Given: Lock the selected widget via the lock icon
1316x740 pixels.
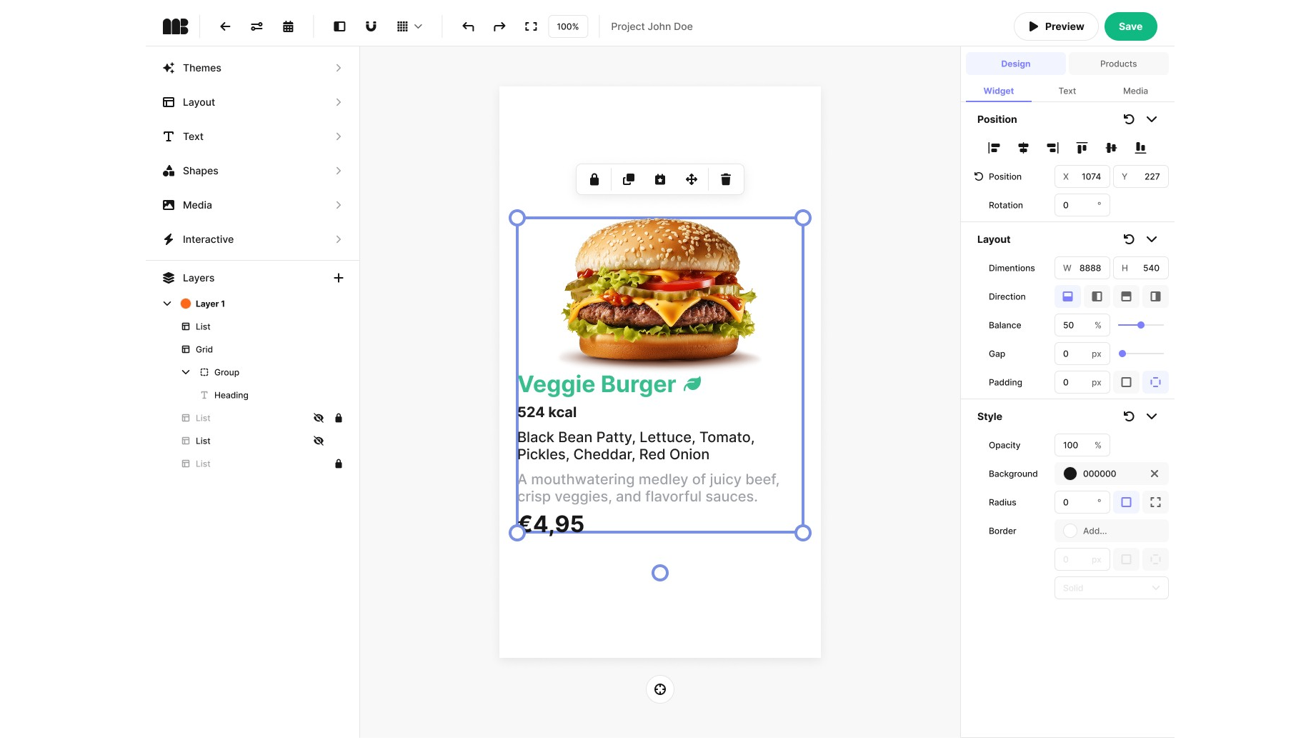Looking at the screenshot, I should click(x=594, y=179).
